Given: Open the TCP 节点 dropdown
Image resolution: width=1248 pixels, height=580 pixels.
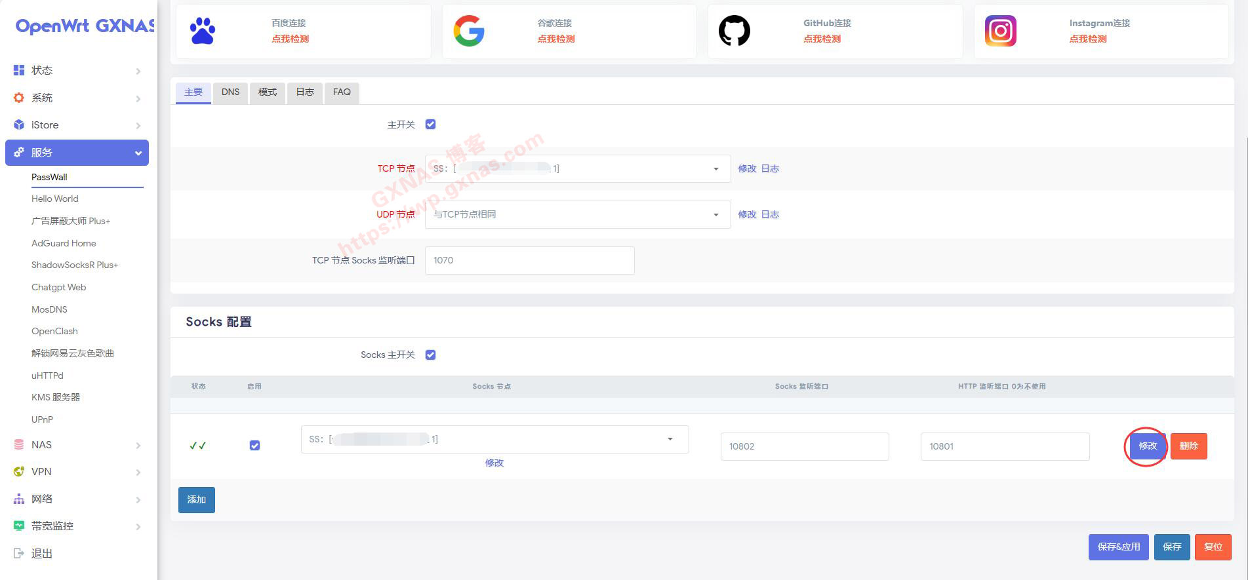Looking at the screenshot, I should (x=577, y=169).
